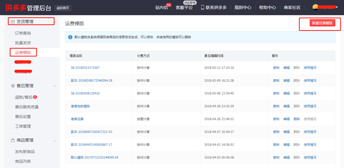Viewport: 344px width, 168px height.
Task: Open template 副本-20180508173346594-28
Action: click(92, 81)
